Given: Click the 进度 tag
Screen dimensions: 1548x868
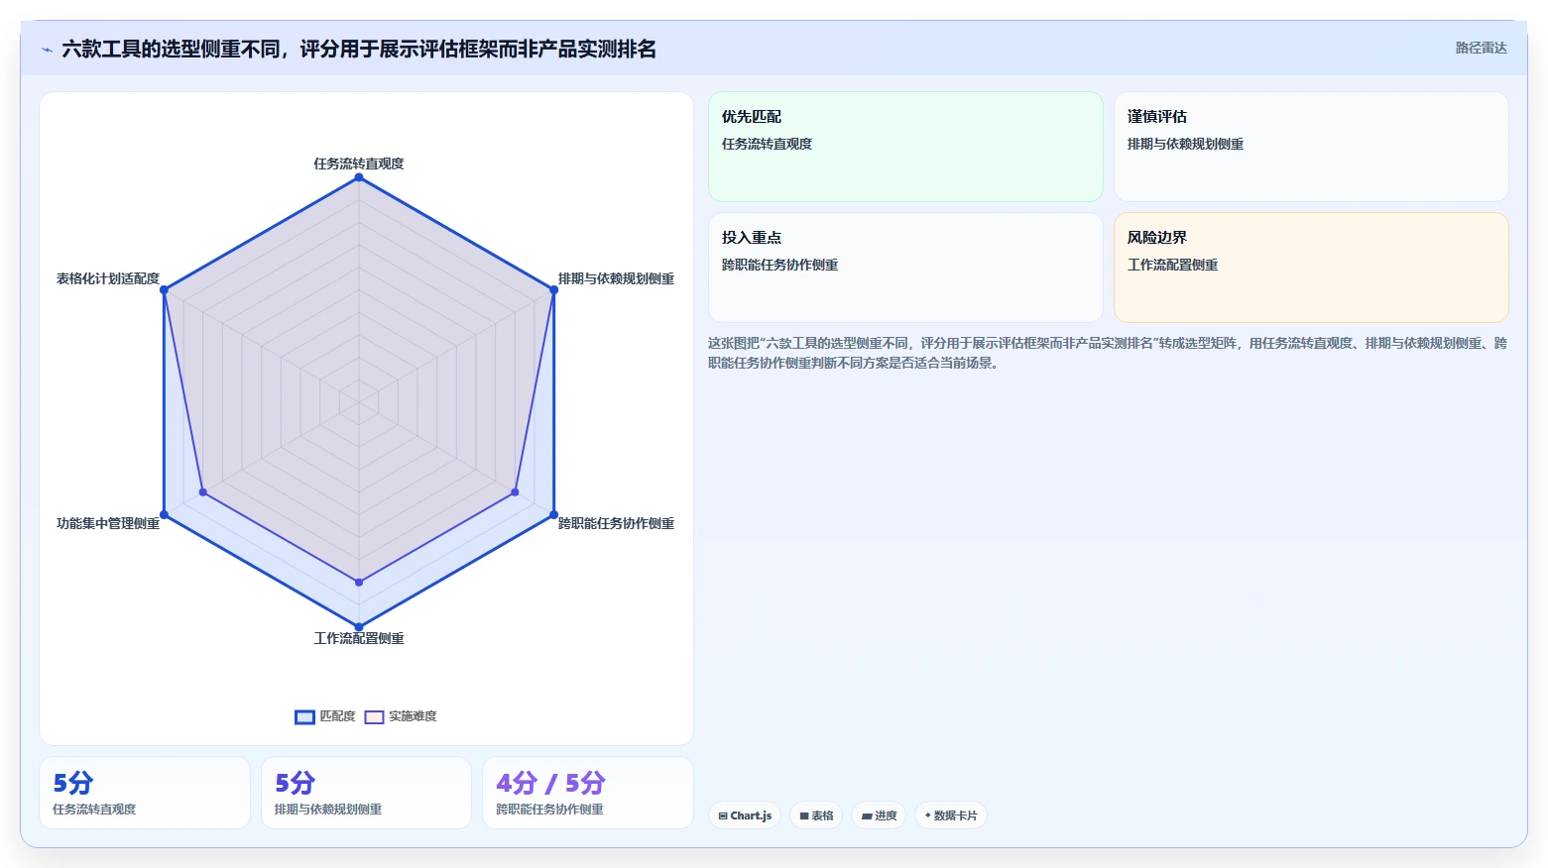Looking at the screenshot, I should 879,815.
